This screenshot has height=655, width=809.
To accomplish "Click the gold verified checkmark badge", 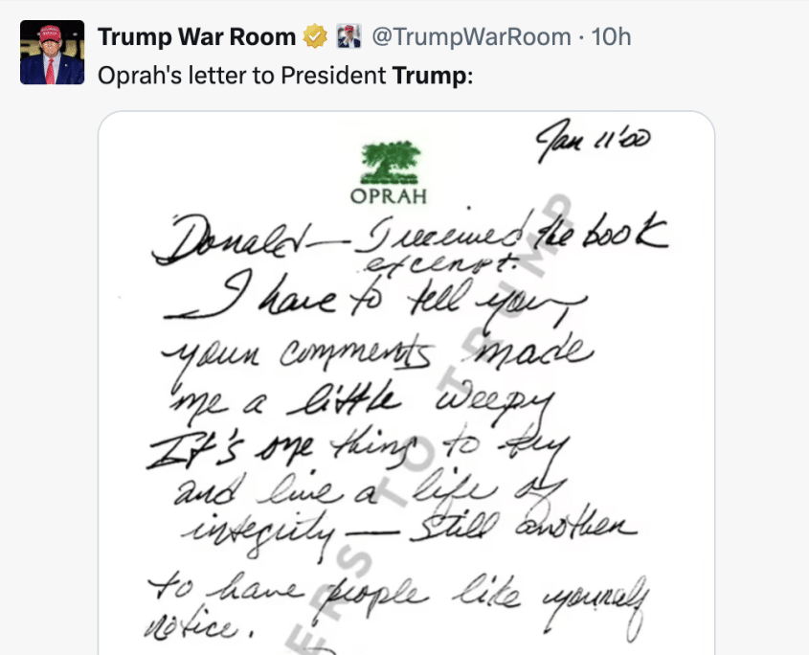I will point(315,37).
